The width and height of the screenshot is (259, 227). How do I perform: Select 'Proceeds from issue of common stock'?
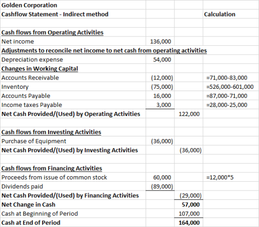[54, 178]
